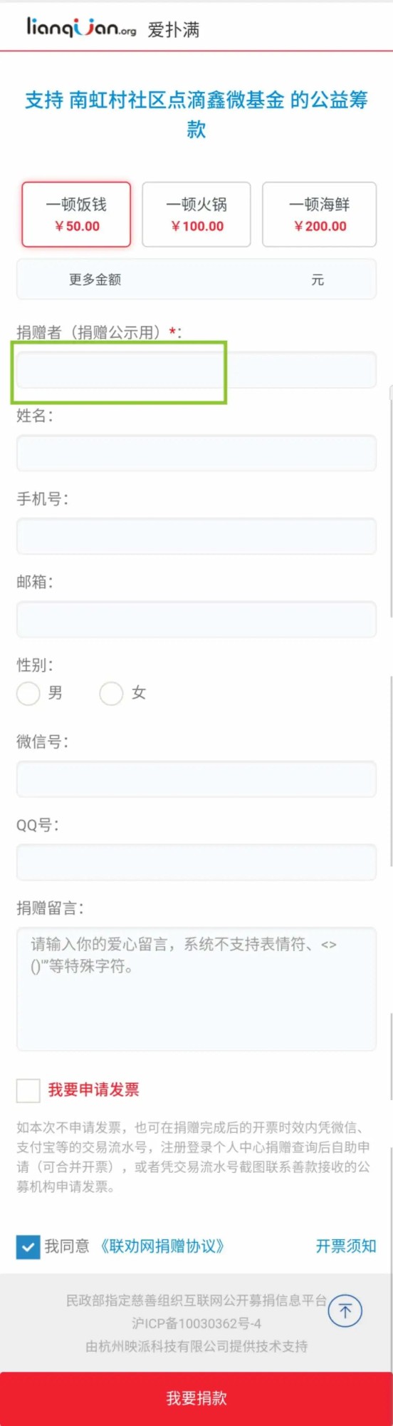Select the 女 gender radio button
Image resolution: width=393 pixels, height=1426 pixels.
click(x=111, y=693)
